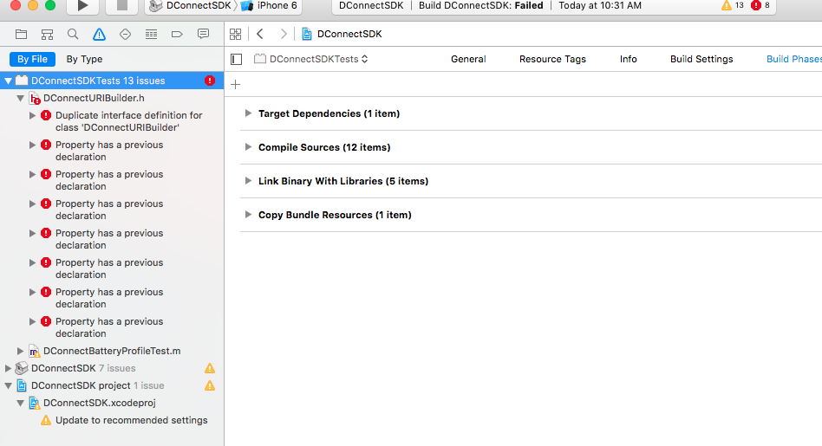The height and width of the screenshot is (446, 822).
Task: Click the DConnectSDK jump bar label
Action: (349, 34)
